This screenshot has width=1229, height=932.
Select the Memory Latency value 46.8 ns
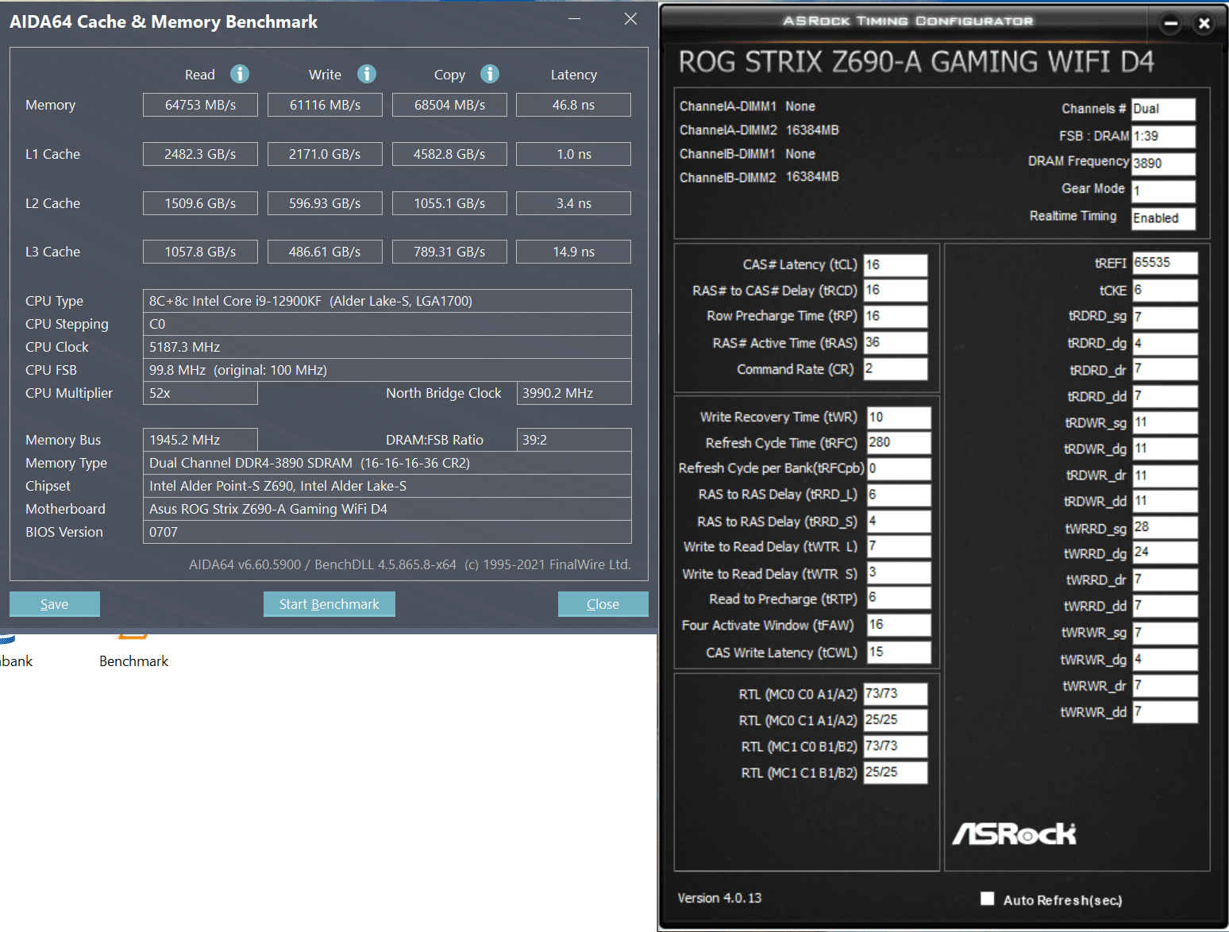pos(574,105)
